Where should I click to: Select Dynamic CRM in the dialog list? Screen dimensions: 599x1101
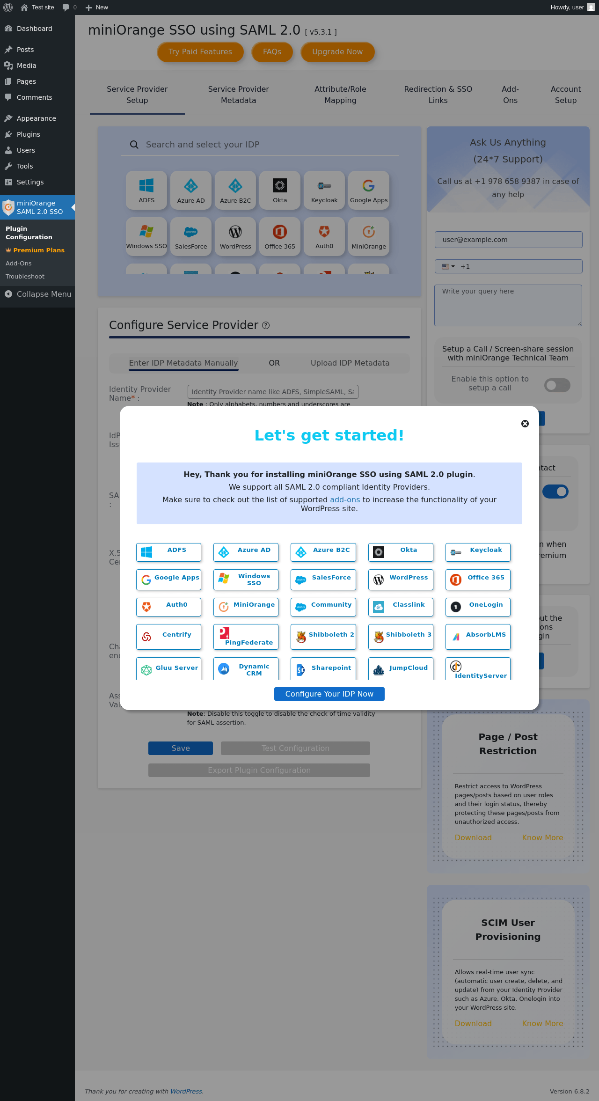coord(246,668)
